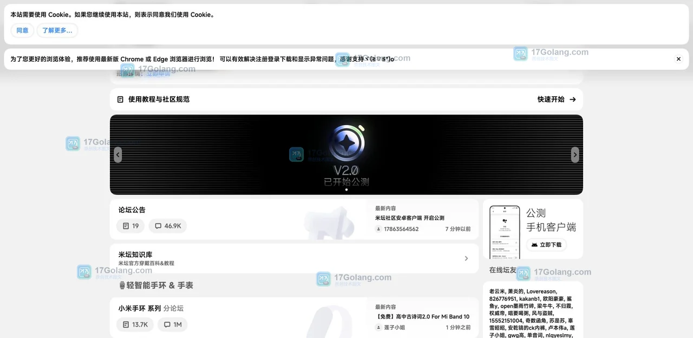Open 米坛知识库 knowledge base
Viewport: 693px width, 338px height.
(x=135, y=255)
